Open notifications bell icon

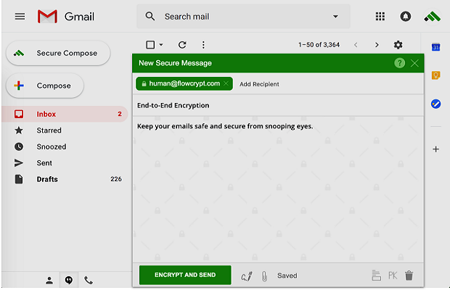tap(405, 17)
